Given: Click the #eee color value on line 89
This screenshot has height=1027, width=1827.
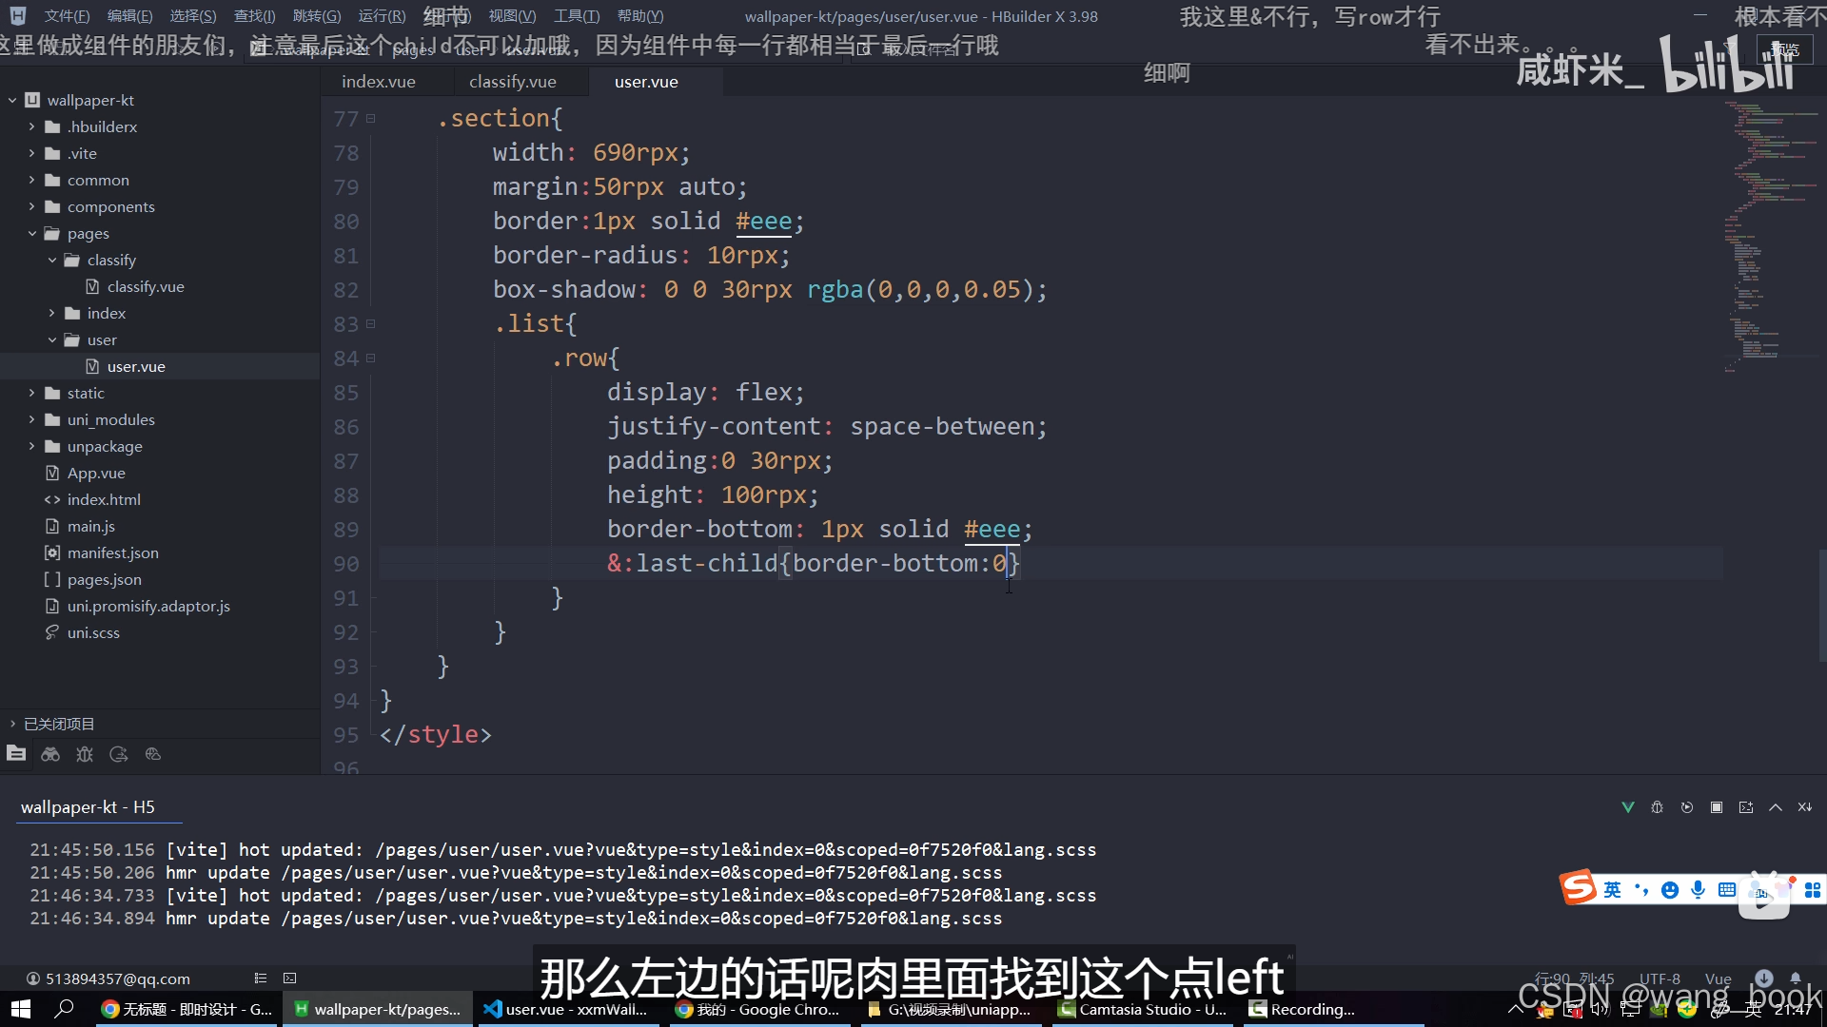Looking at the screenshot, I should 992,530.
